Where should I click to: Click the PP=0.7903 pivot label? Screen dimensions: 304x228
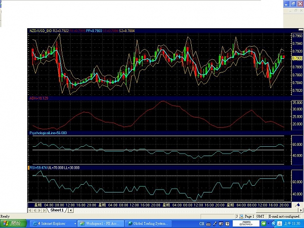pos(94,31)
